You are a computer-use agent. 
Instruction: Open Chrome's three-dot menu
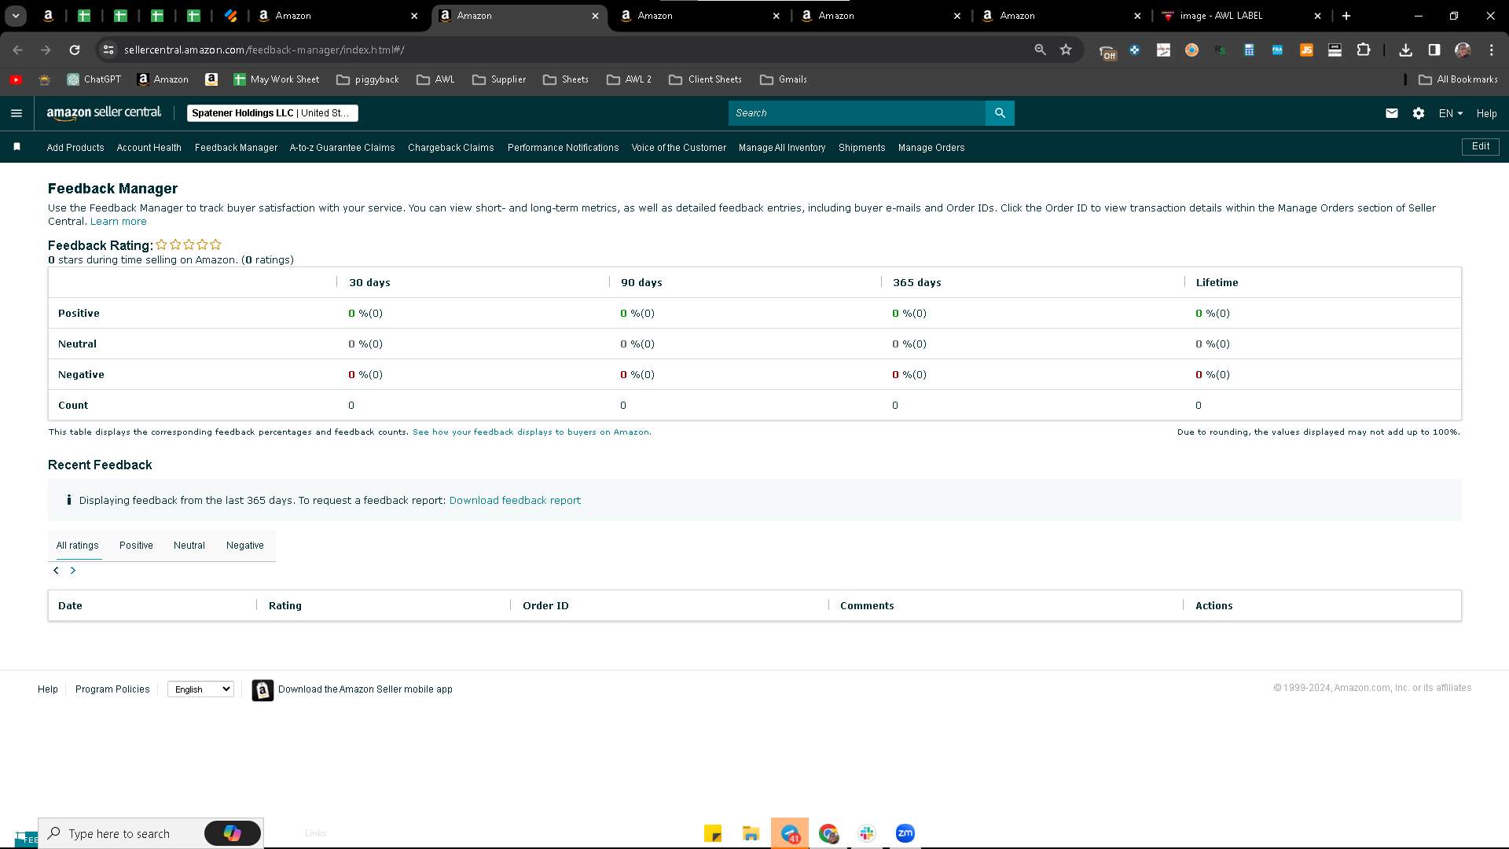1492,50
